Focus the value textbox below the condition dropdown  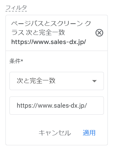tap(57, 106)
